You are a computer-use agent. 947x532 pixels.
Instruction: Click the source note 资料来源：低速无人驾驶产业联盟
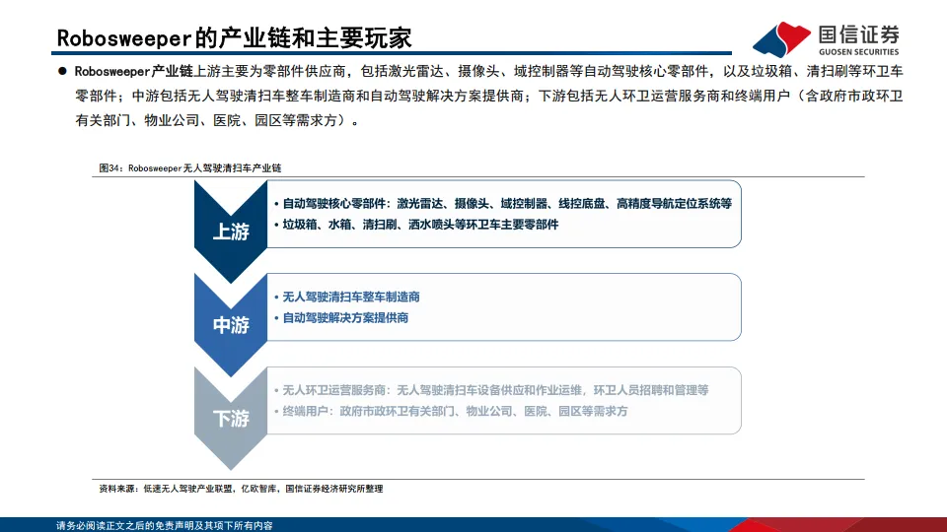click(241, 489)
